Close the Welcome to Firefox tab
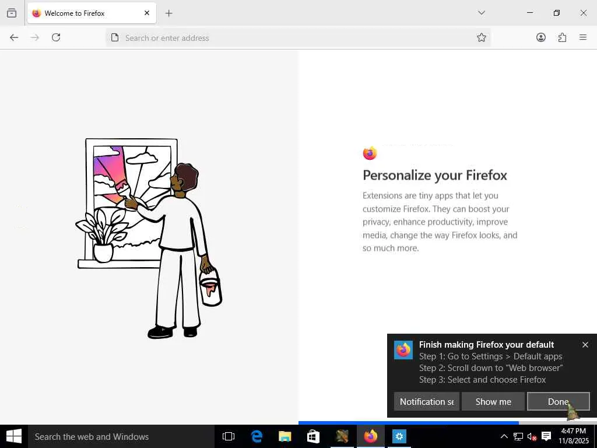The height and width of the screenshot is (448, 597). click(x=147, y=13)
